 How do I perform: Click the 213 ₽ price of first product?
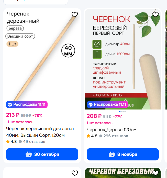pos(13,115)
